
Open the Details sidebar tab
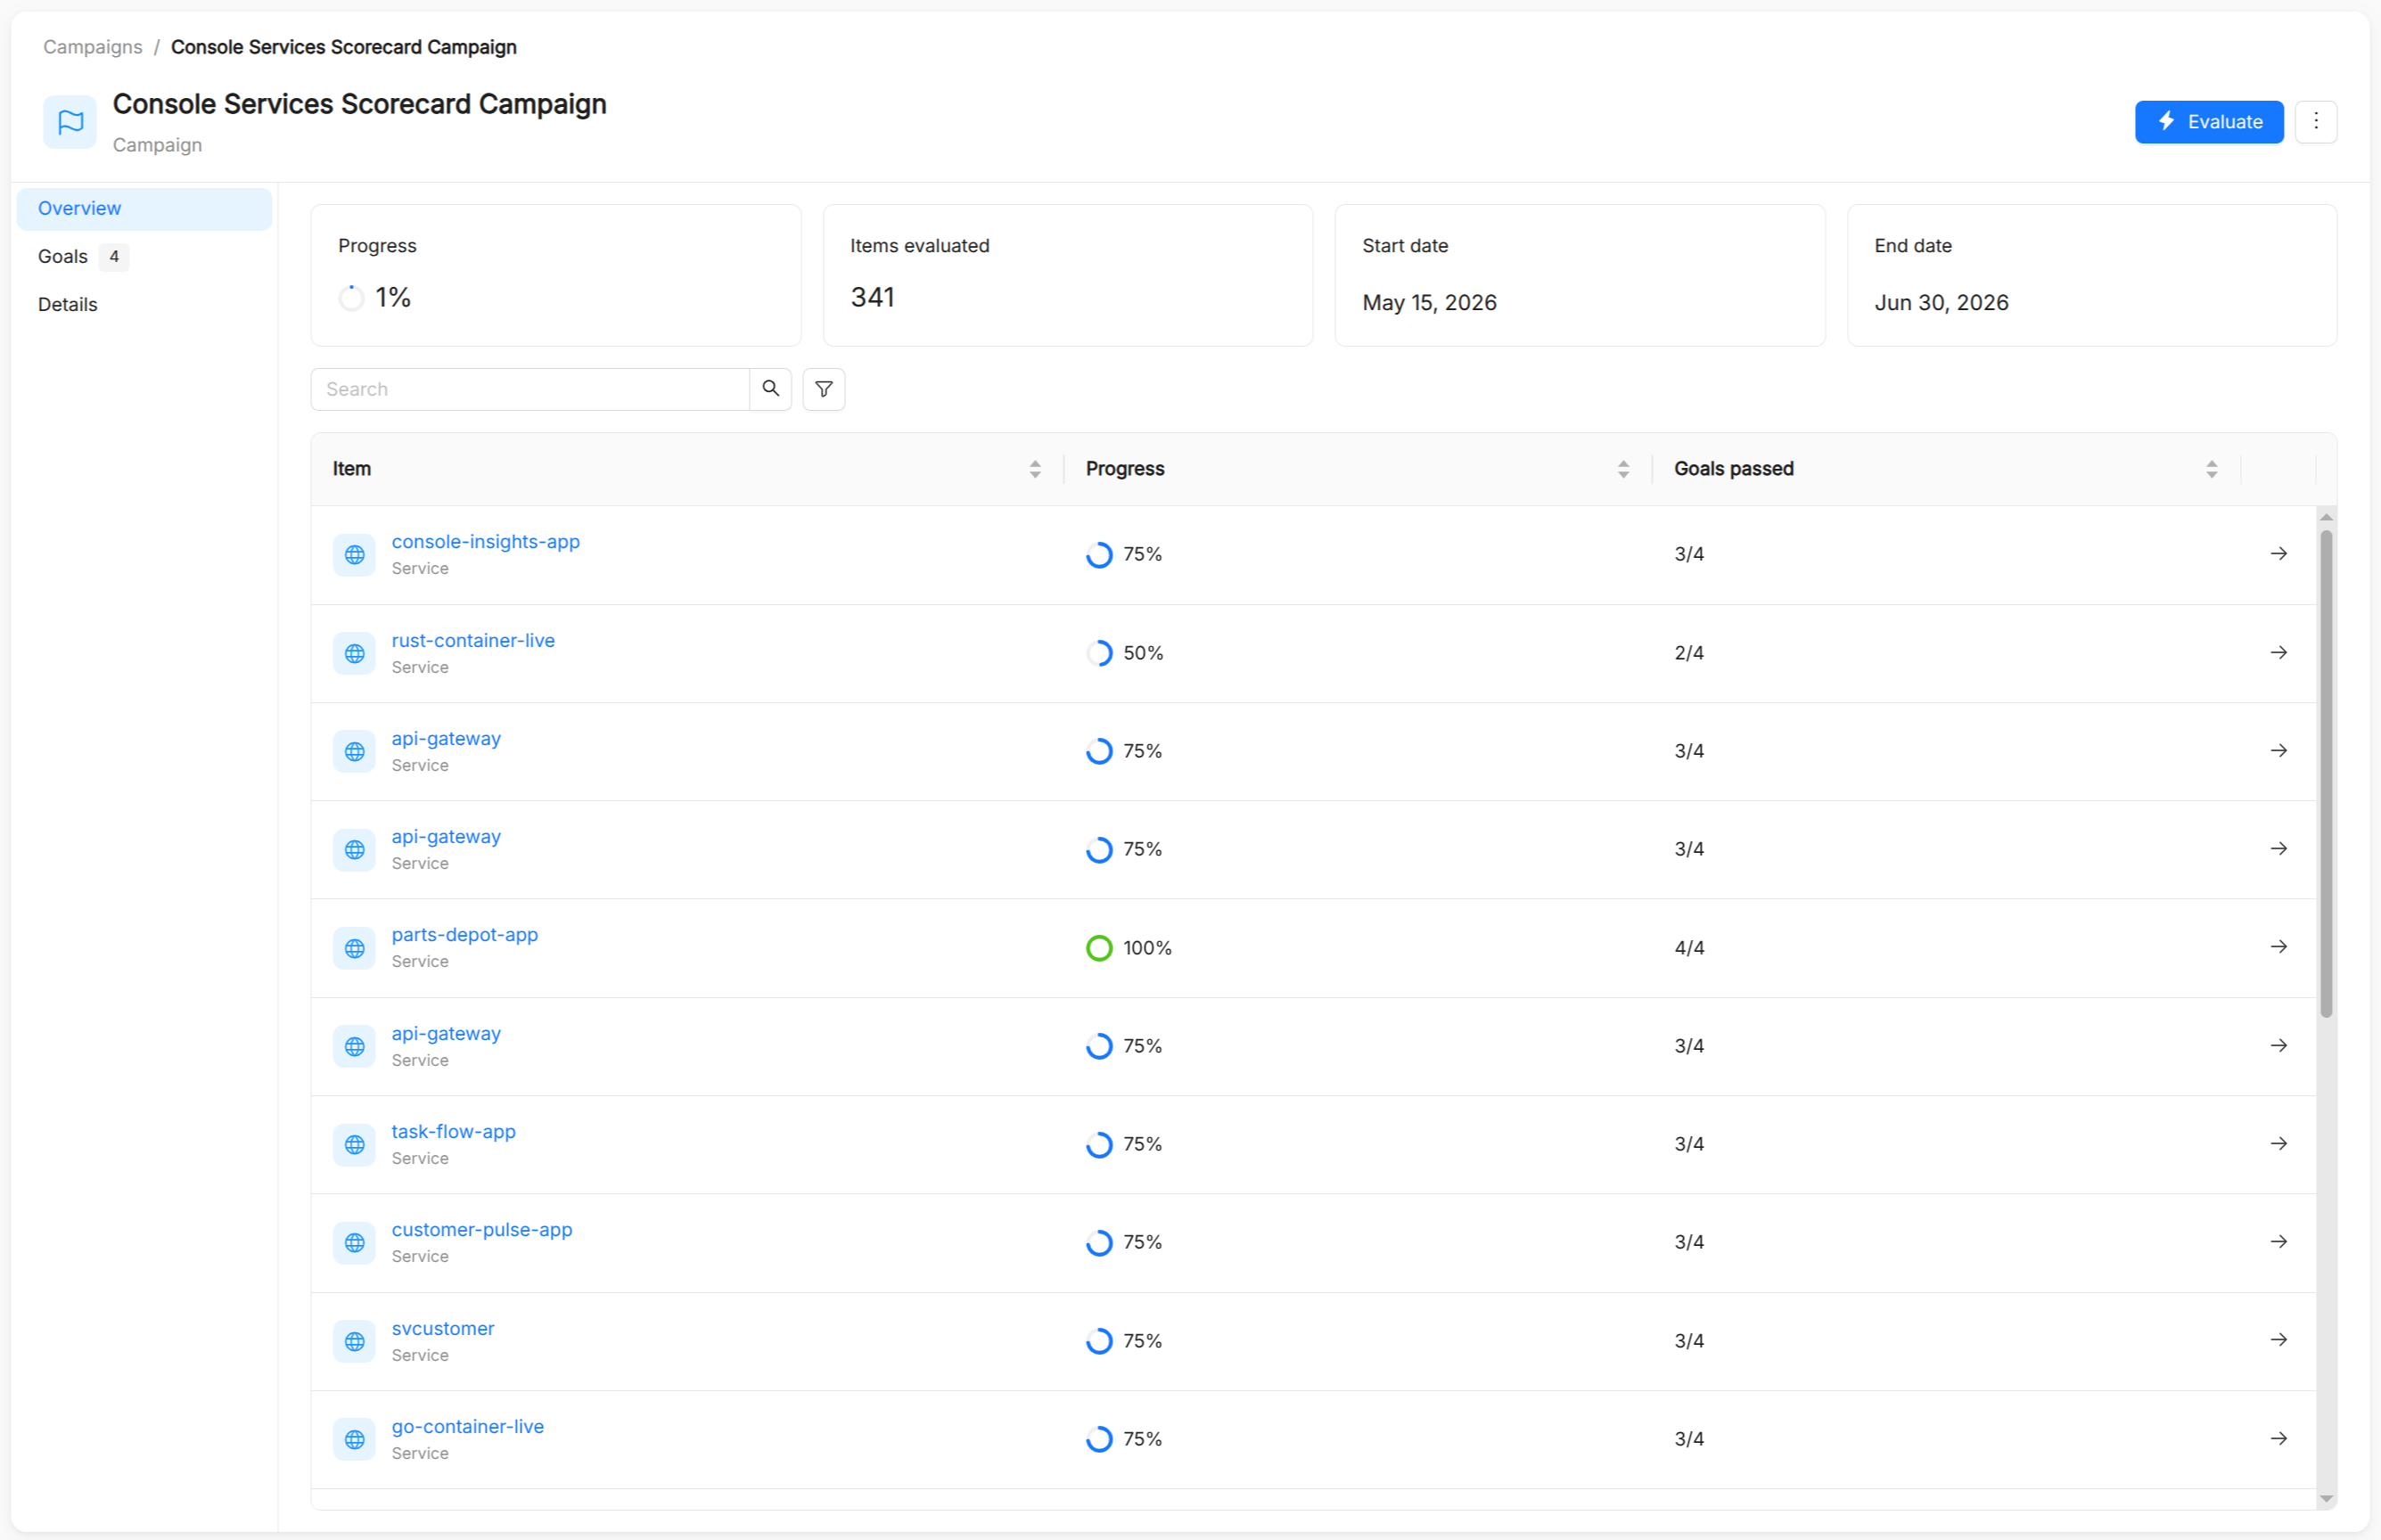tap(144, 304)
